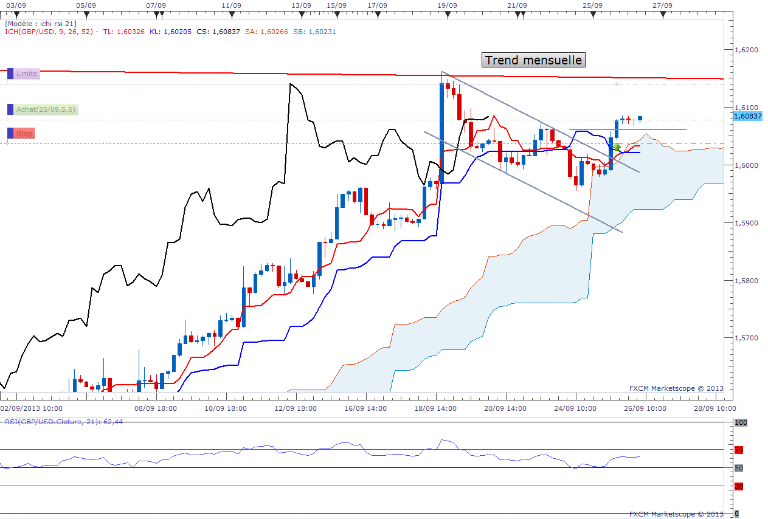Select the date marker triangle under 05/09

pos(87,15)
